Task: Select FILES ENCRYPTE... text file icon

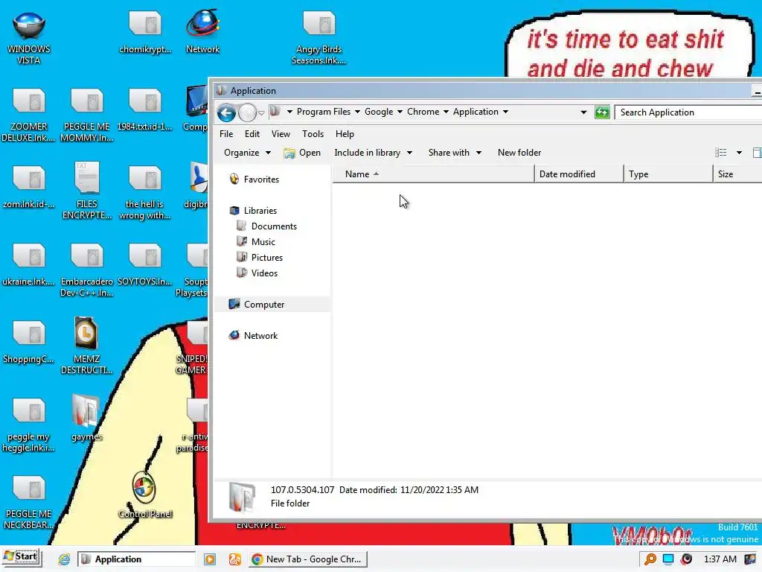Action: click(x=86, y=191)
